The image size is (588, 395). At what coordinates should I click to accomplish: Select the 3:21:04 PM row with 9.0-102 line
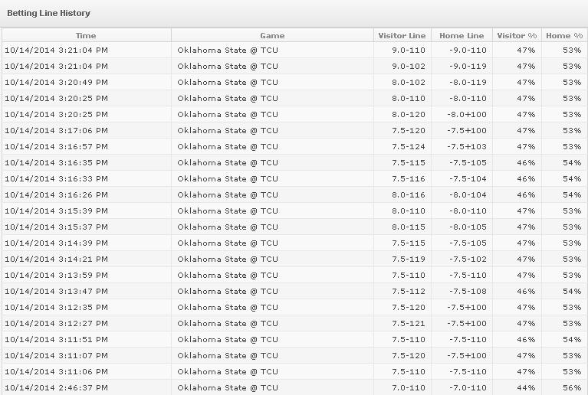(294, 67)
